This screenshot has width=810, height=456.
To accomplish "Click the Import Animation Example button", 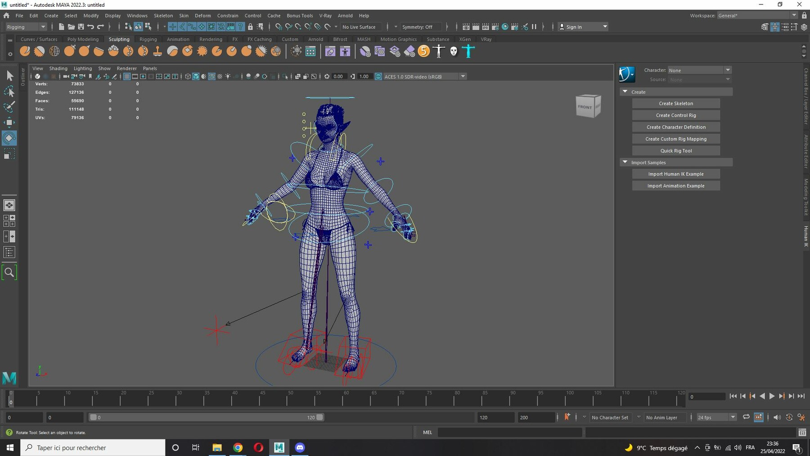I will click(676, 186).
